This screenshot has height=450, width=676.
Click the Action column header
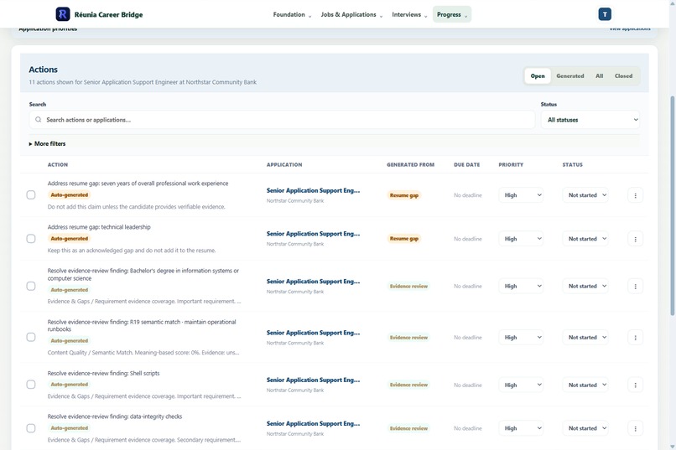(58, 165)
